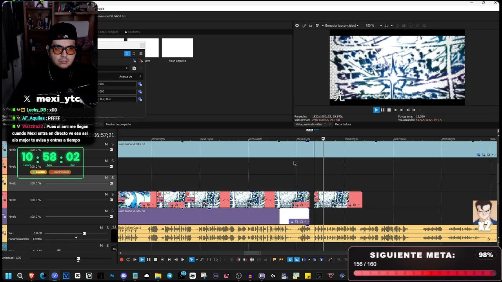Image resolution: width=502 pixels, height=282 pixels.
Task: Toggle automatic crossfades in the timeline toolbar
Action: click(x=297, y=260)
